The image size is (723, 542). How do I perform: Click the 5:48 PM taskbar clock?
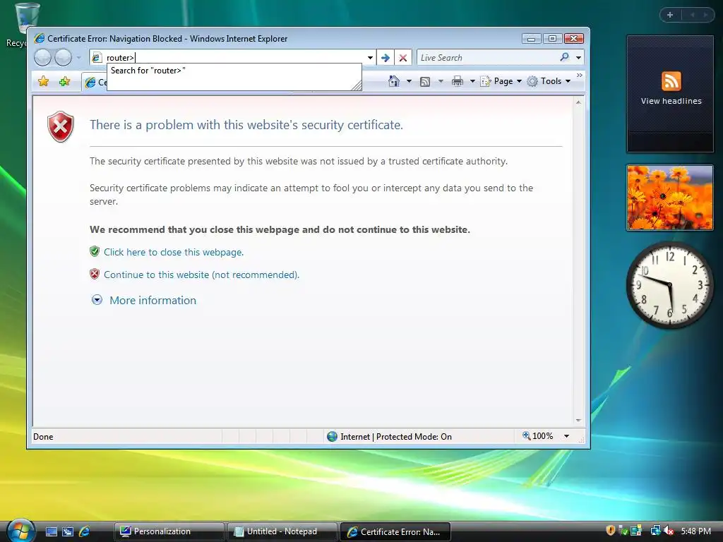tap(695, 531)
